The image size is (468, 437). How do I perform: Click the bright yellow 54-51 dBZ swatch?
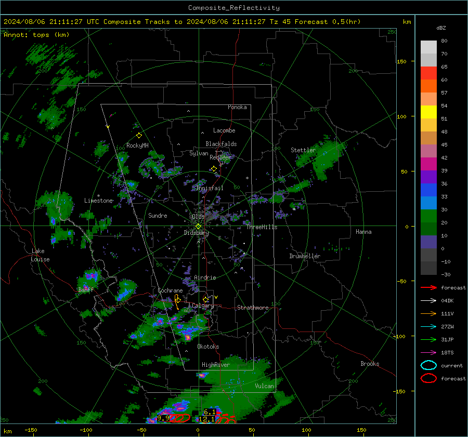[x=428, y=112]
